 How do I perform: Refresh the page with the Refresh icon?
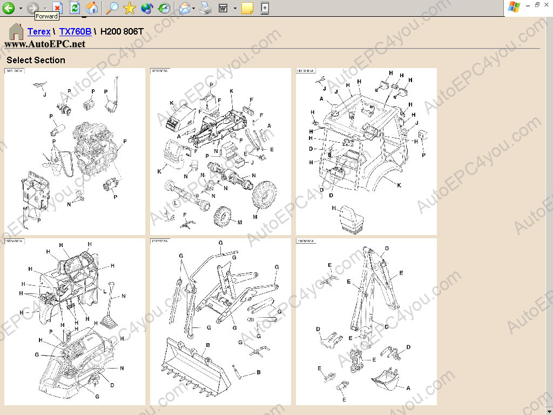(x=75, y=8)
